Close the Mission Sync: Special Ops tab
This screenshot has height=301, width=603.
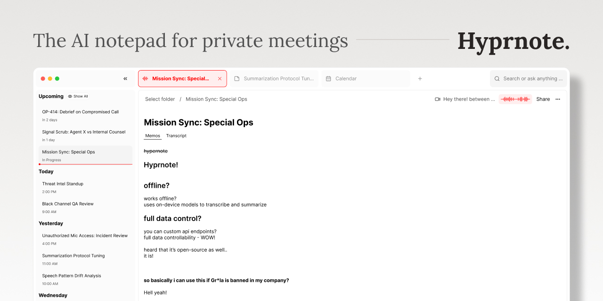pyautogui.click(x=220, y=79)
